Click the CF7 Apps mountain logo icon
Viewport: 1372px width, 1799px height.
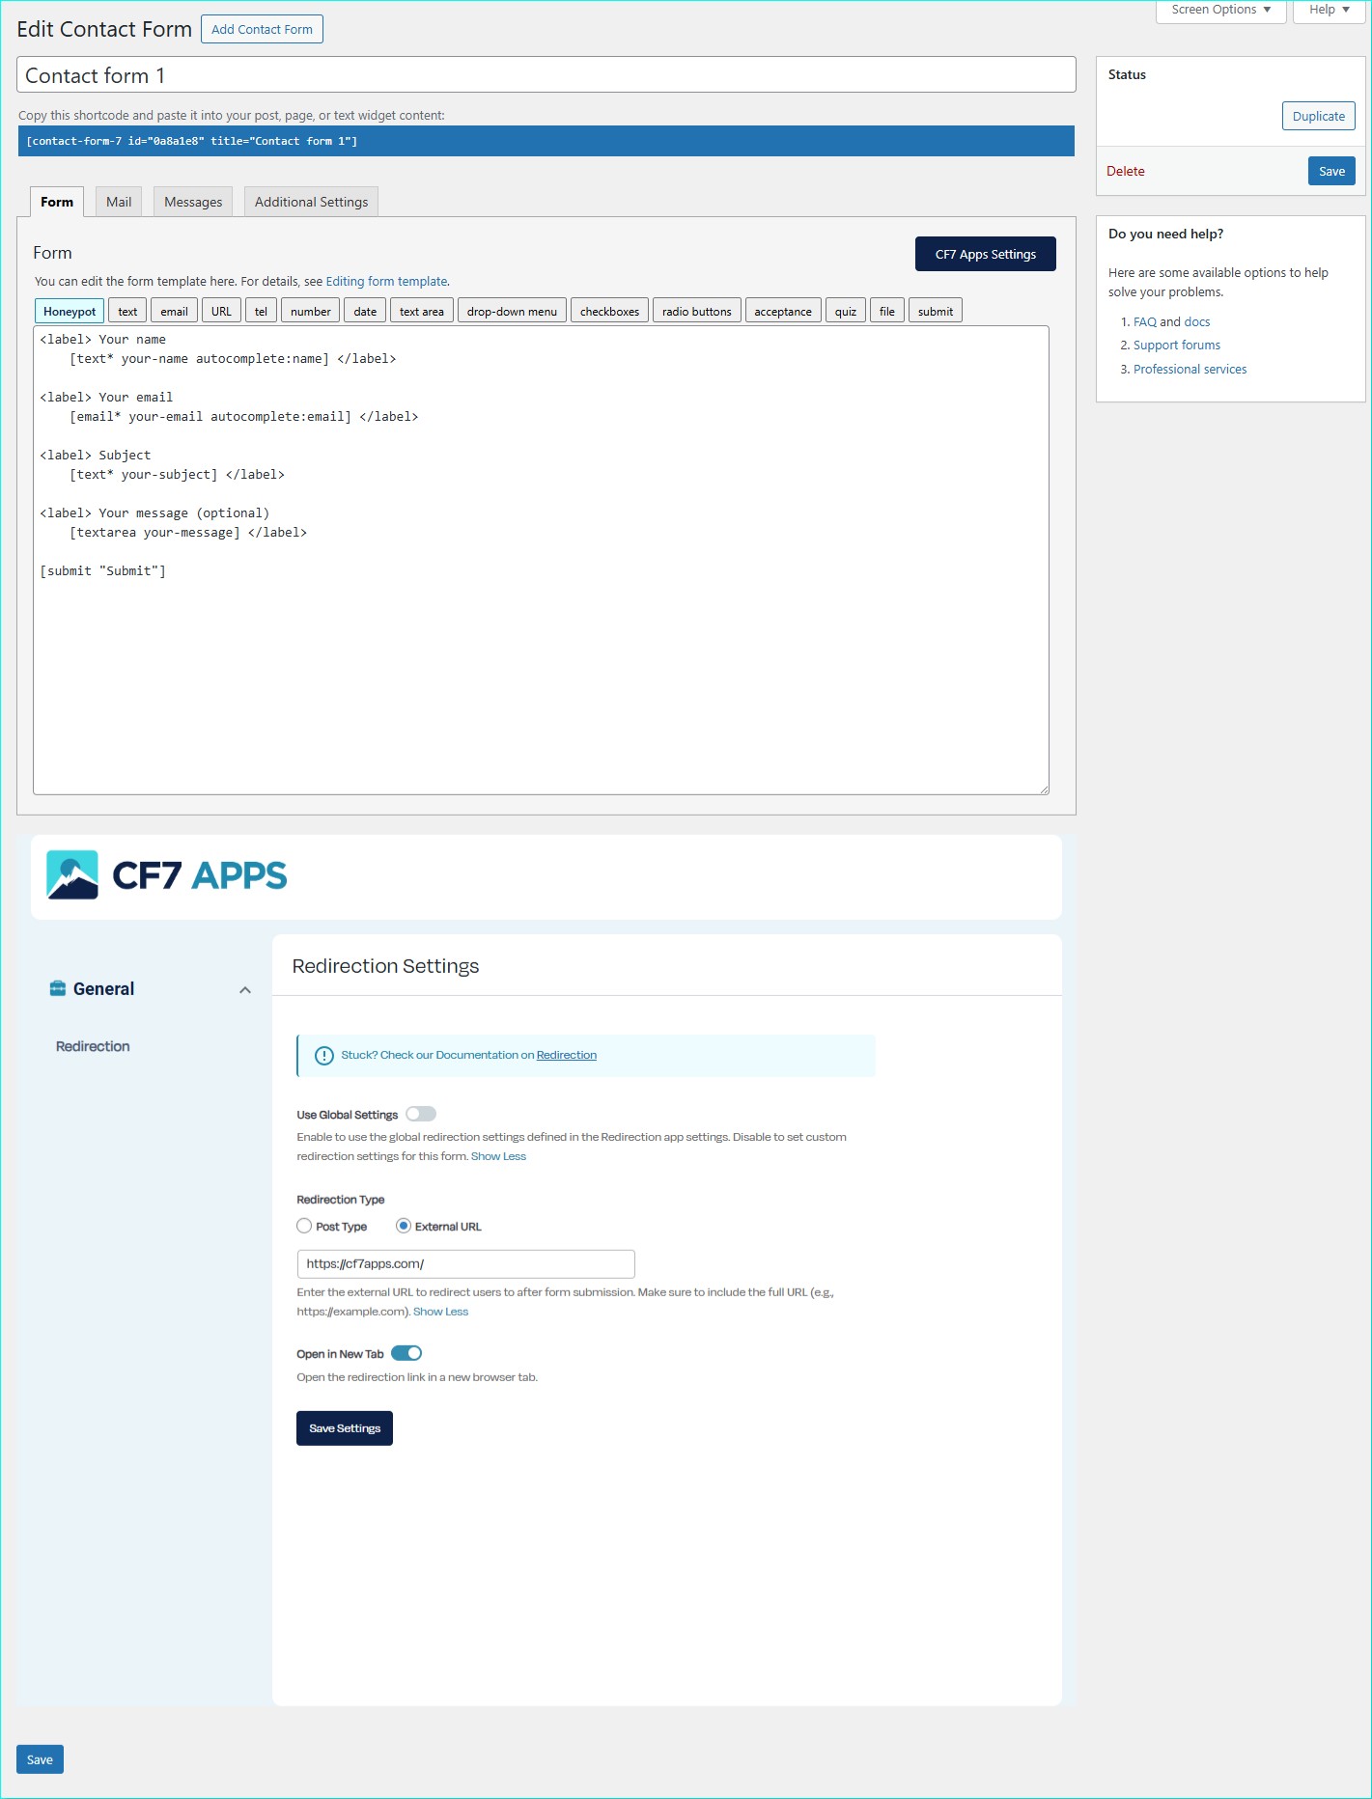coord(72,874)
